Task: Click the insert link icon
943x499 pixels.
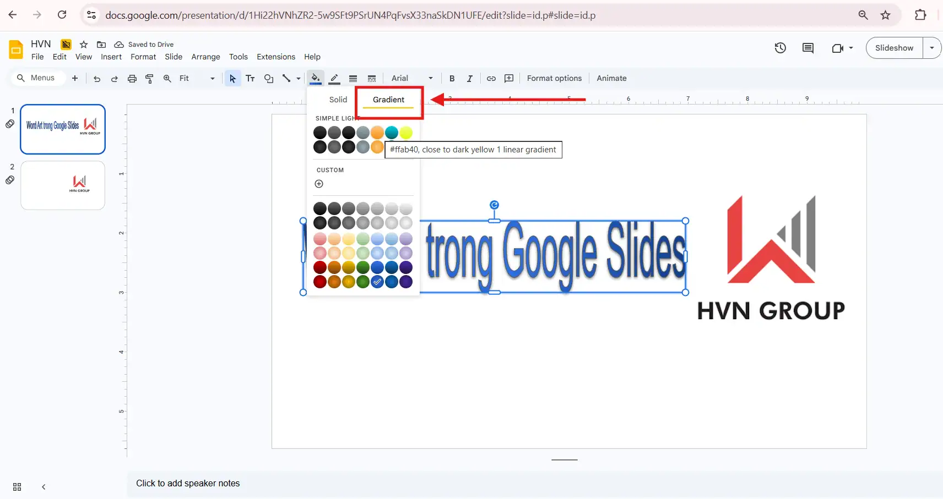Action: point(491,79)
